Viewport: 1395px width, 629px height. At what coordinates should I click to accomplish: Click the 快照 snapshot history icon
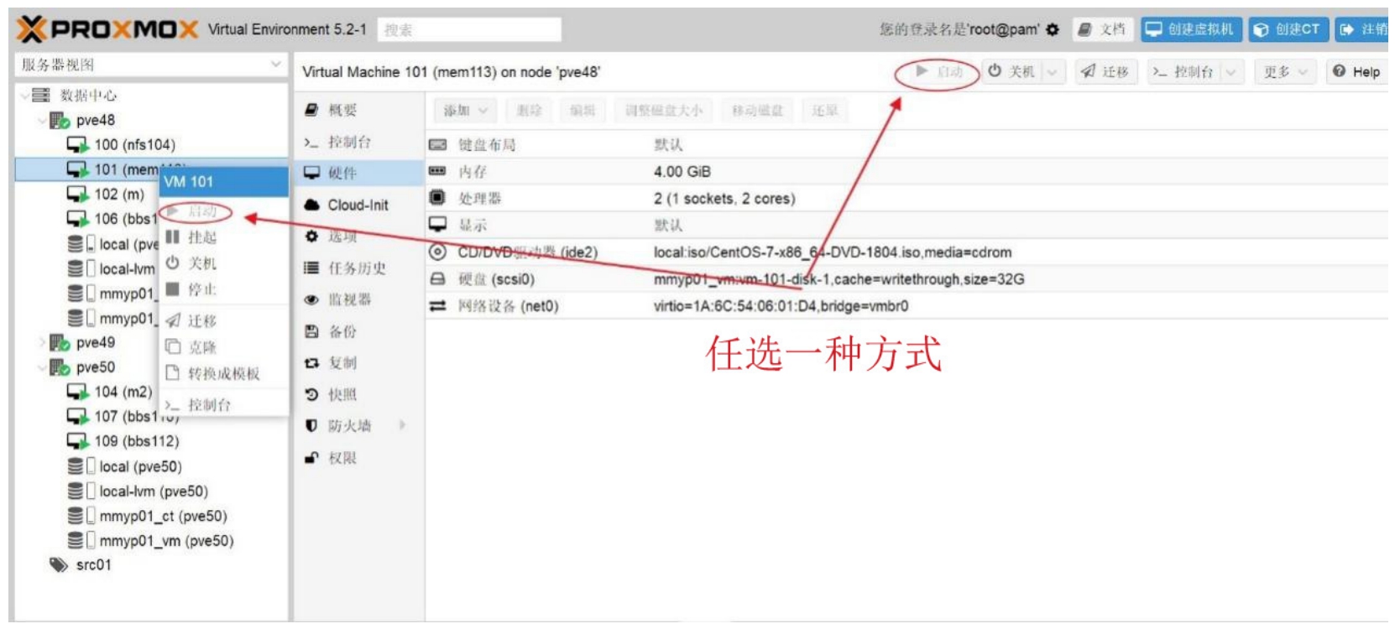[311, 394]
